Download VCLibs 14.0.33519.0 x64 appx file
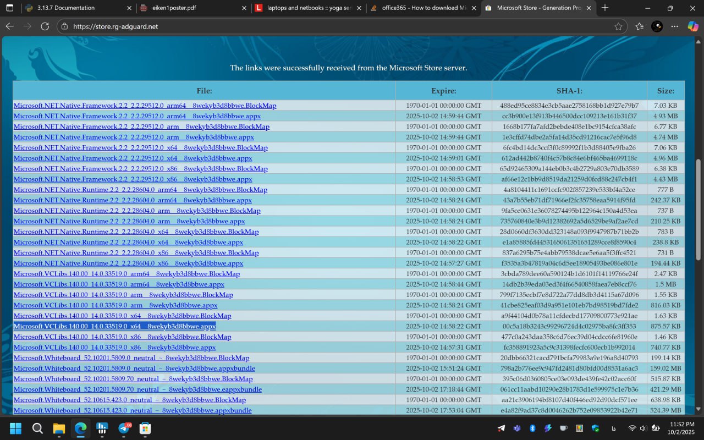 click(x=114, y=326)
